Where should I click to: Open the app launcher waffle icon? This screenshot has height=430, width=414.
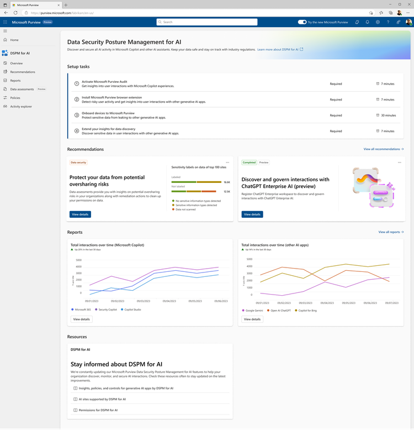point(5,22)
